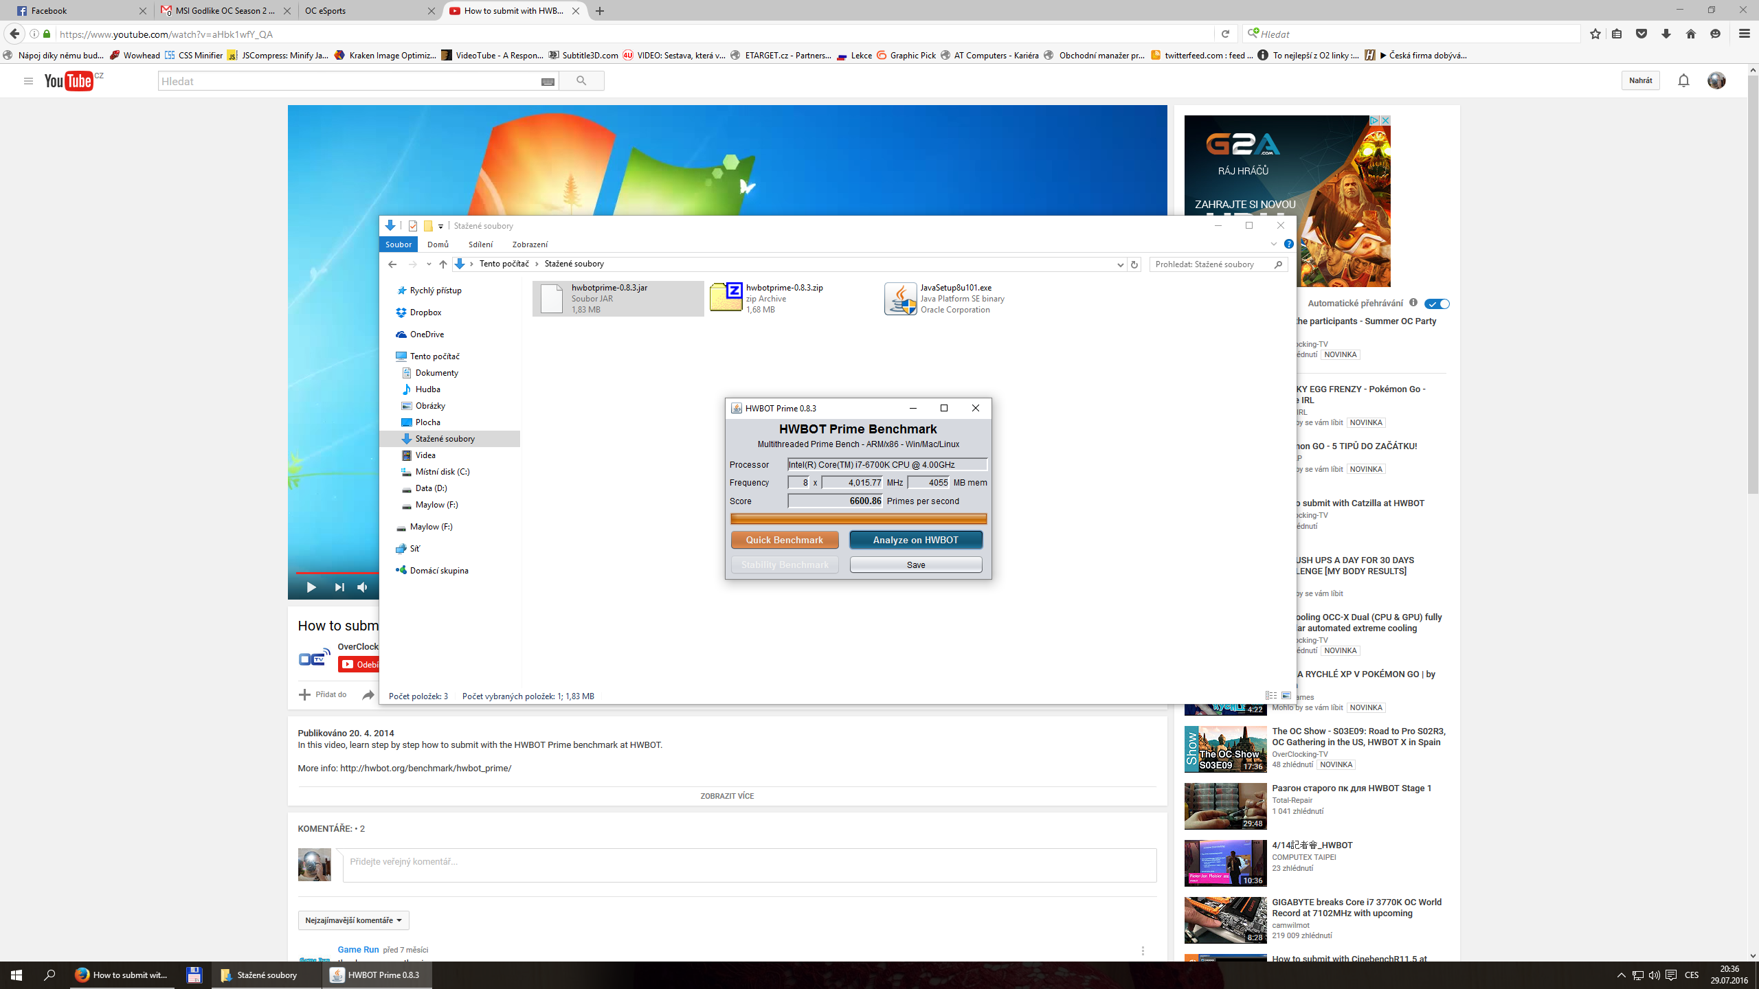Click the YouTube search magnifier button
The width and height of the screenshot is (1759, 989).
click(581, 81)
